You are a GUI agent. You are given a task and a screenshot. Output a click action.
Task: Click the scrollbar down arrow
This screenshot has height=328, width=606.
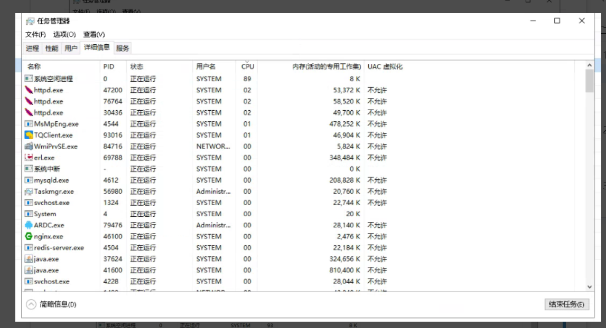pyautogui.click(x=590, y=287)
